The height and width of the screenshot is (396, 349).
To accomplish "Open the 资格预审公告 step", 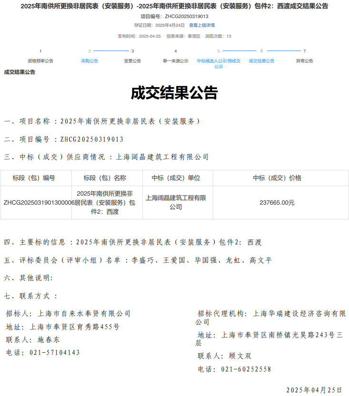I will pyautogui.click(x=40, y=61).
